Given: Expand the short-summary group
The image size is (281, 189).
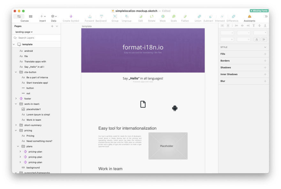Looking at the screenshot, I should point(16,125).
